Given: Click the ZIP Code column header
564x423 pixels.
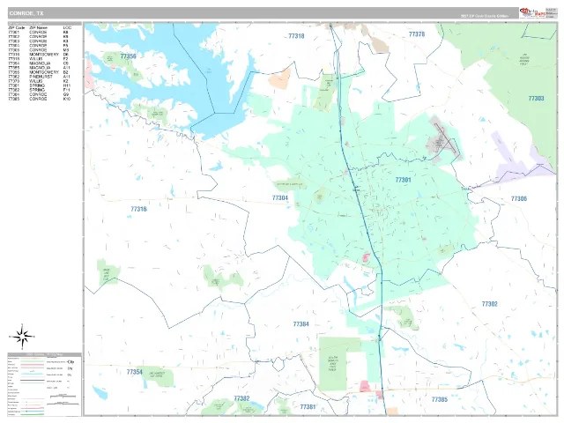Looking at the screenshot, I should pos(17,27).
